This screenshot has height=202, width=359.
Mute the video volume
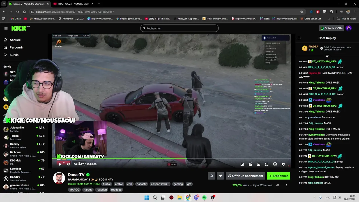click(68, 164)
